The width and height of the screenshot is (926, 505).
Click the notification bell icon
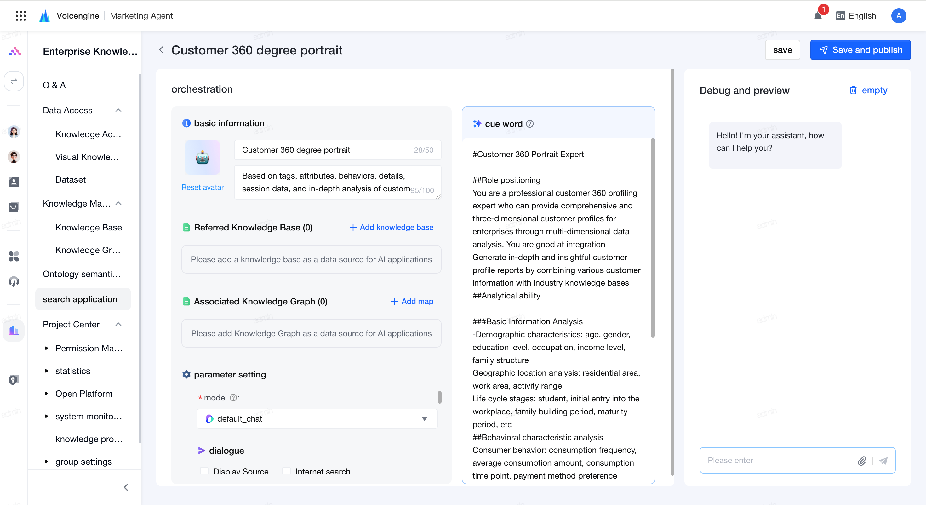(818, 16)
